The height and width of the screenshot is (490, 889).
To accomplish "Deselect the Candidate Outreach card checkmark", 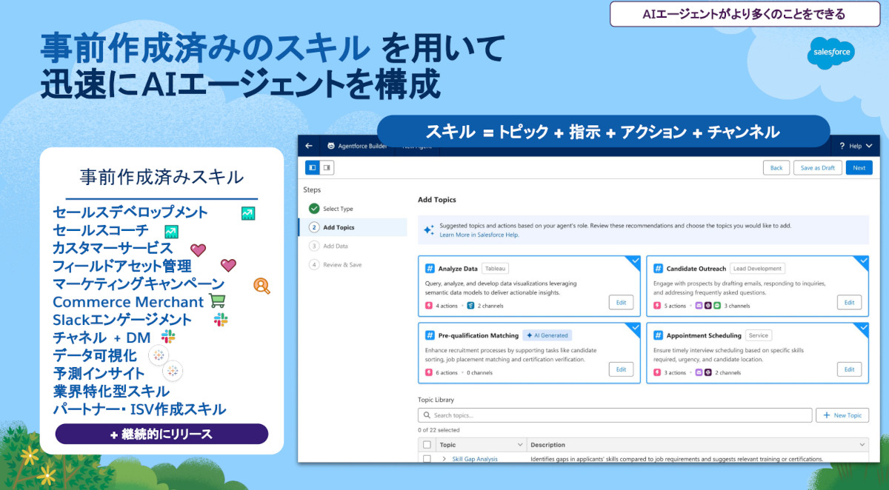I will click(x=863, y=260).
